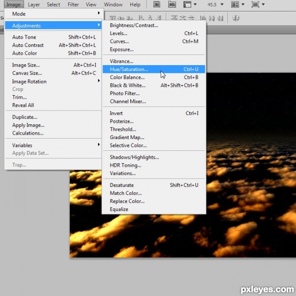Expand the Variables submenu

pos(53,145)
